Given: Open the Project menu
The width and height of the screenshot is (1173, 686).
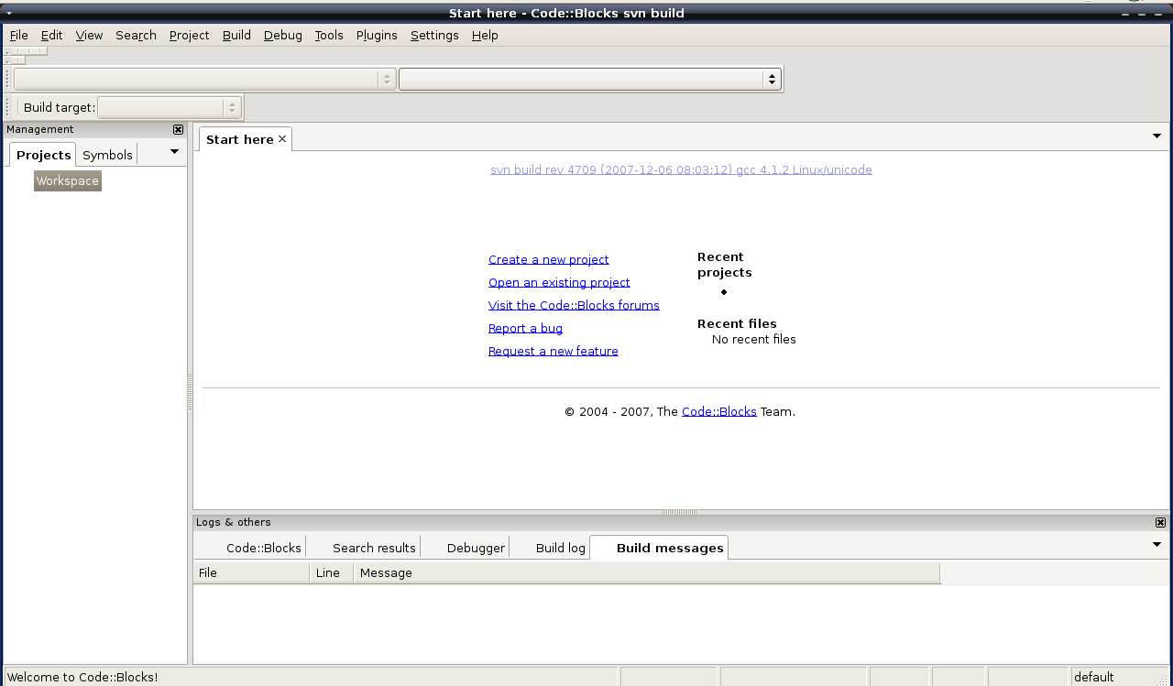Looking at the screenshot, I should coord(189,35).
